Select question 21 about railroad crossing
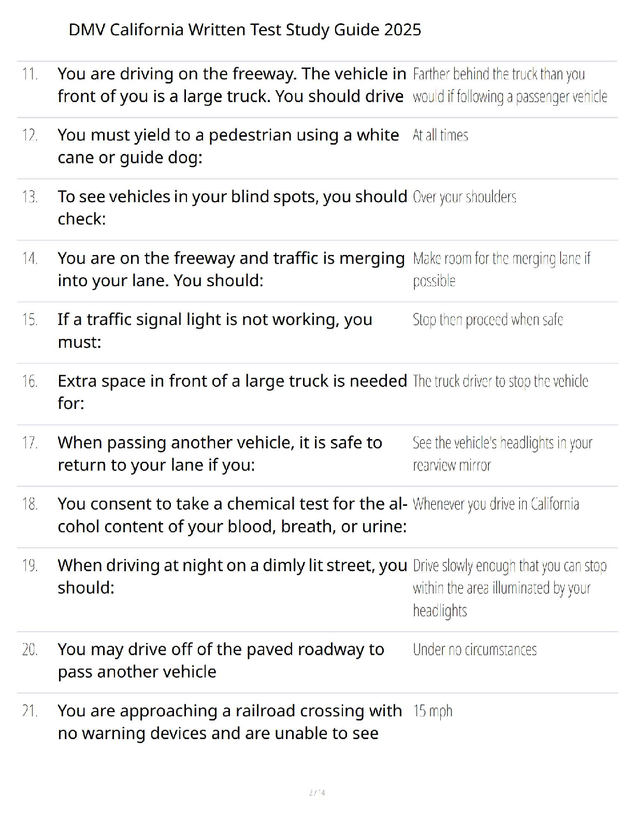 pyautogui.click(x=229, y=721)
